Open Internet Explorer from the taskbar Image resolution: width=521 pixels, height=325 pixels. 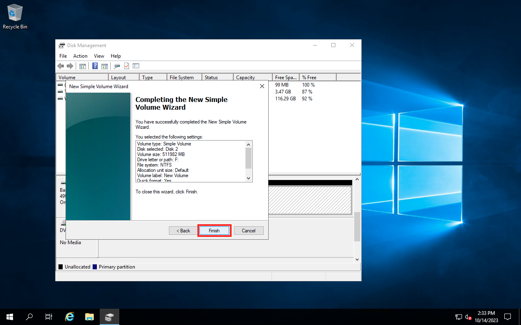click(x=70, y=317)
